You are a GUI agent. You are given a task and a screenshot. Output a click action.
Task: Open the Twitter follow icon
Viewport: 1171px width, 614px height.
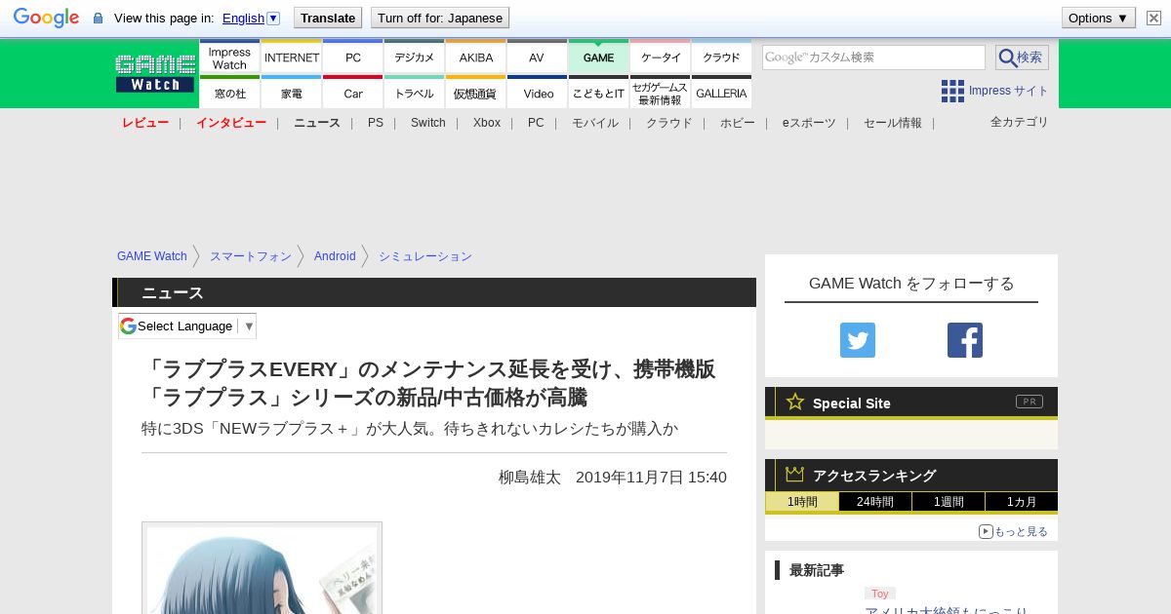858,340
